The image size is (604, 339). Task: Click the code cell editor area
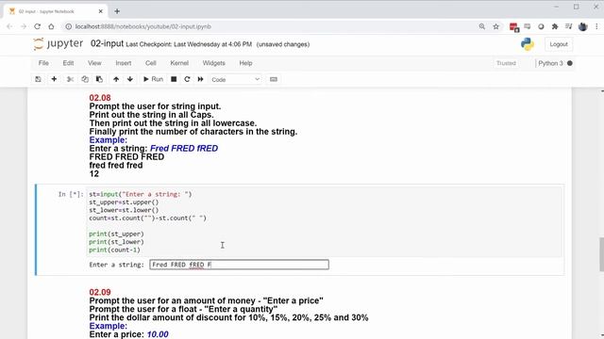click(x=325, y=222)
